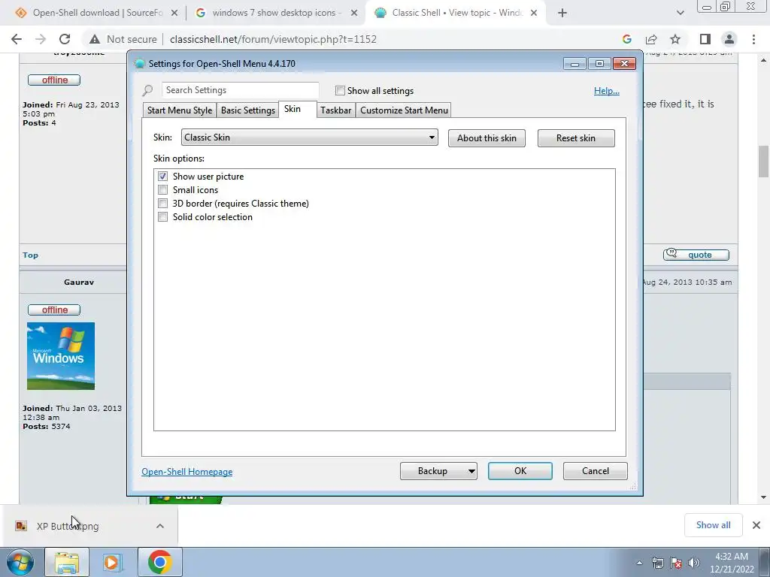This screenshot has height=577, width=770.
Task: Show hidden system tray icons
Action: [639, 563]
